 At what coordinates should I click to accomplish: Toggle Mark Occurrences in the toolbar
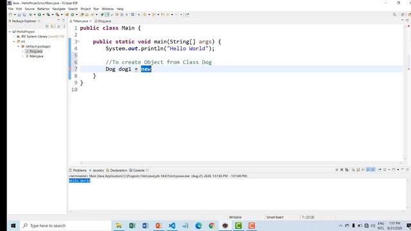(107, 15)
